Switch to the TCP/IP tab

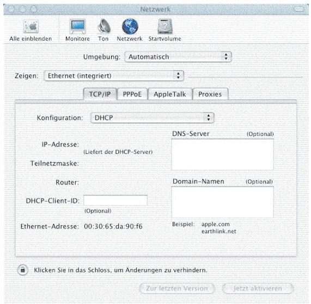pos(100,94)
